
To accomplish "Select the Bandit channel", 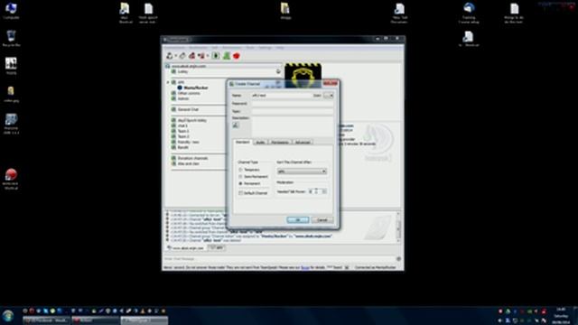I will pyautogui.click(x=182, y=147).
